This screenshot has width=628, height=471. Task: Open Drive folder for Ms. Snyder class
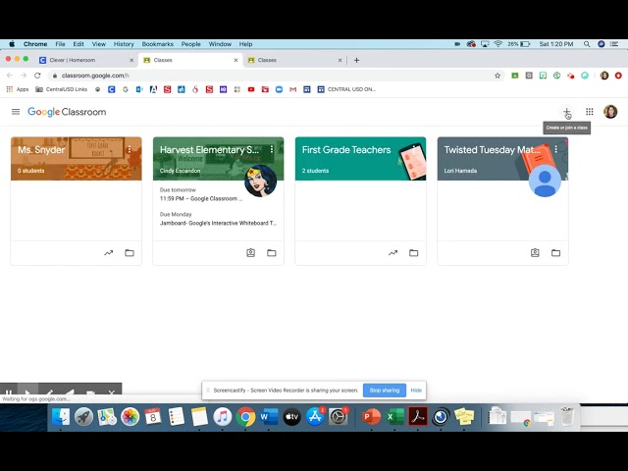click(x=130, y=253)
